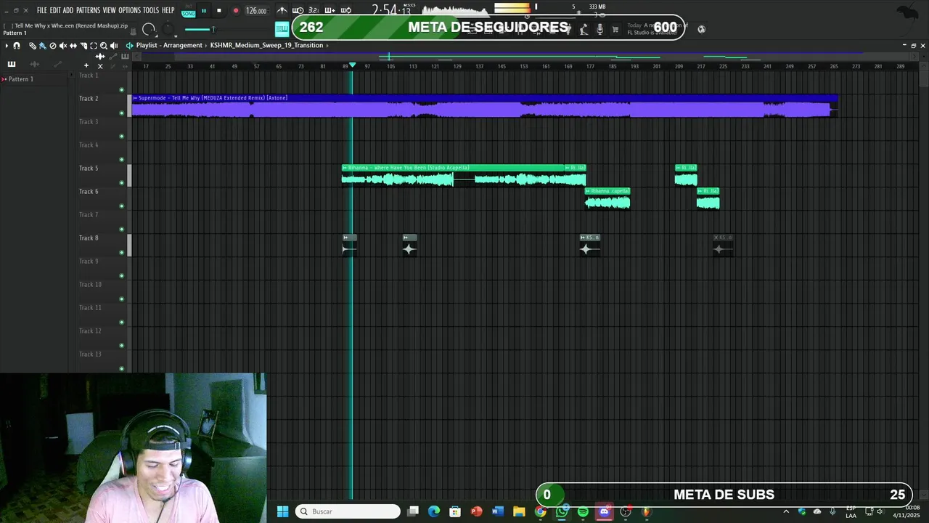Click the timeline playhead marker
Screen dimensions: 929x523
(352, 65)
